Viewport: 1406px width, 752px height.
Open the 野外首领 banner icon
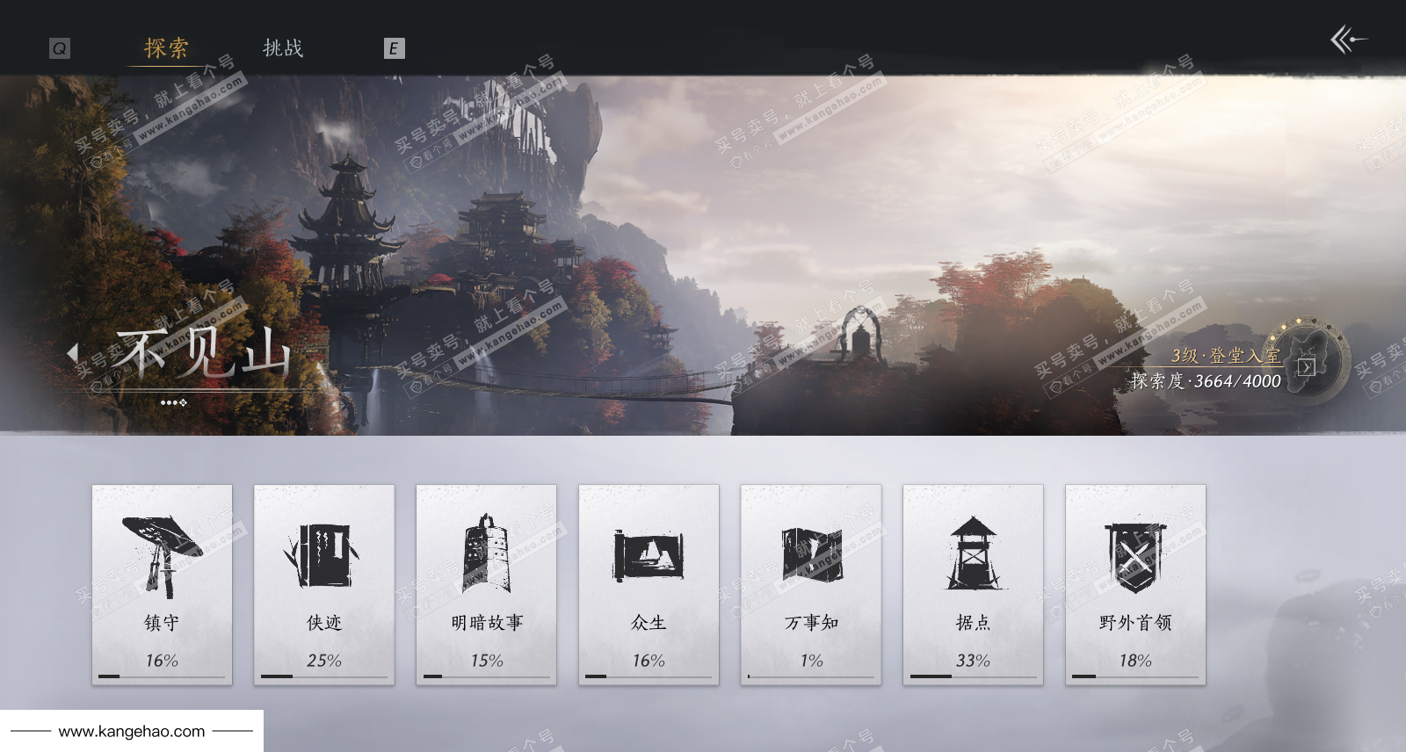(x=1135, y=555)
